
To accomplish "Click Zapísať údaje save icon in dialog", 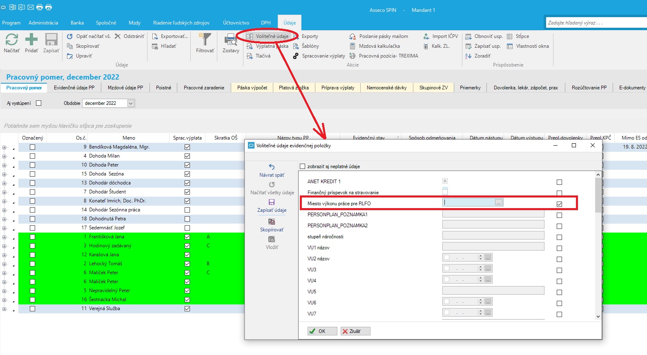I will coord(272,202).
